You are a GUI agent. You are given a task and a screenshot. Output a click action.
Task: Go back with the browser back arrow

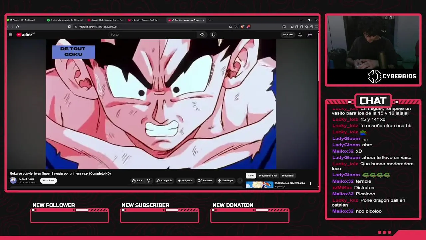click(x=8, y=27)
